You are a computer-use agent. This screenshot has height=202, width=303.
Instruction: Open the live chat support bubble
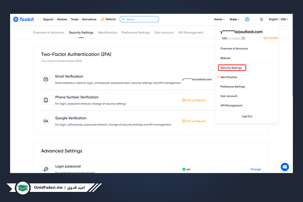pyautogui.click(x=284, y=167)
